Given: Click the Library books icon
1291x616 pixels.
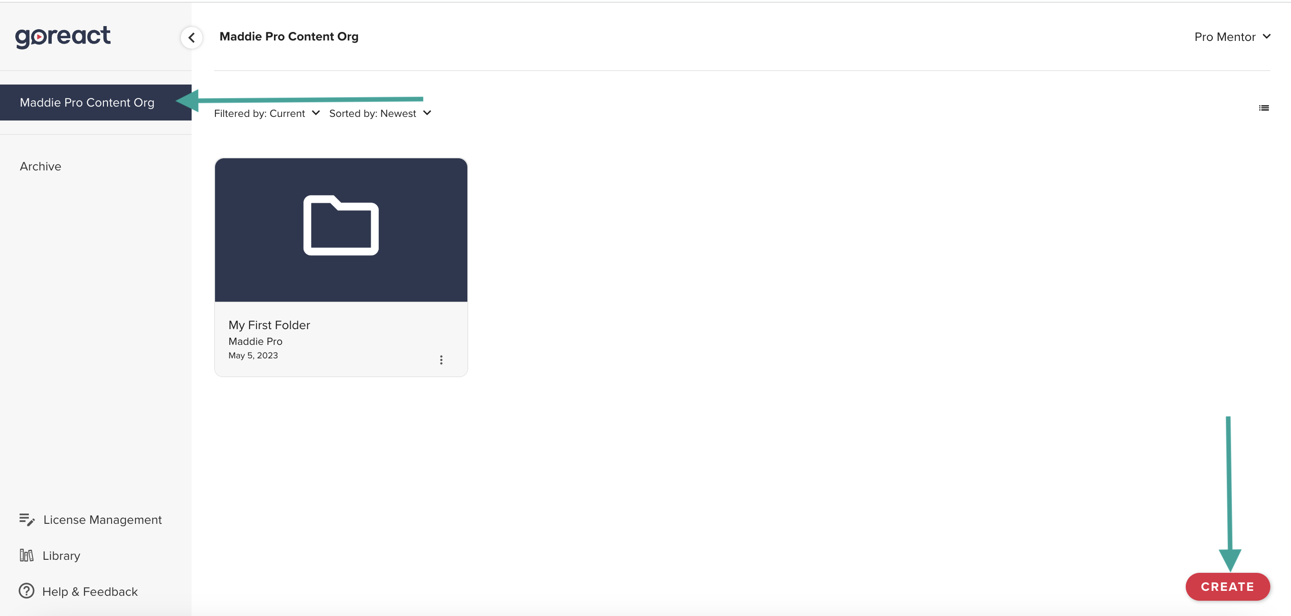Looking at the screenshot, I should [x=26, y=555].
